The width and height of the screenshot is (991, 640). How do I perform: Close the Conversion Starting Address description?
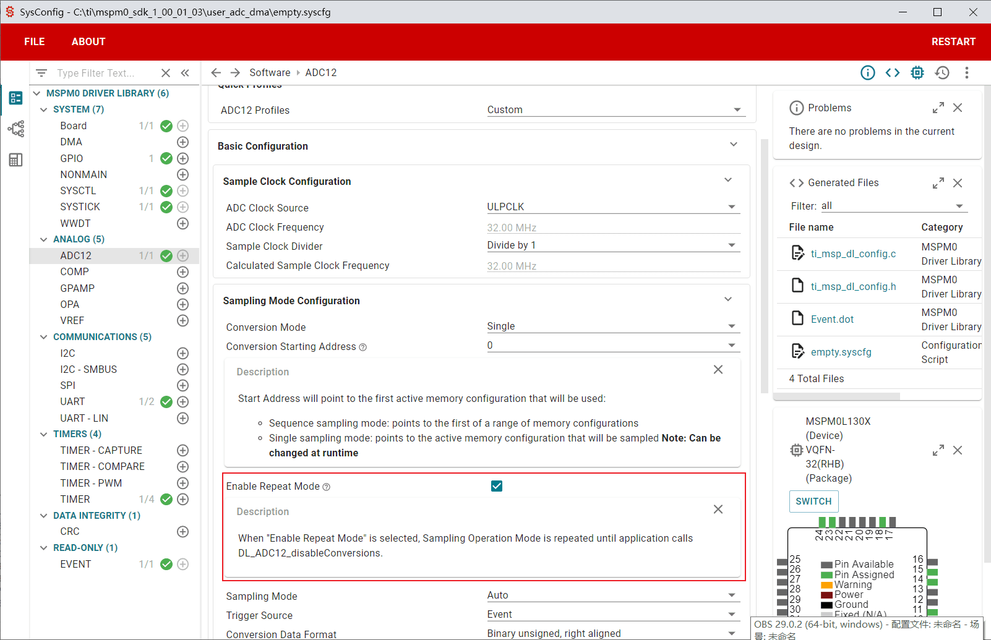(718, 369)
